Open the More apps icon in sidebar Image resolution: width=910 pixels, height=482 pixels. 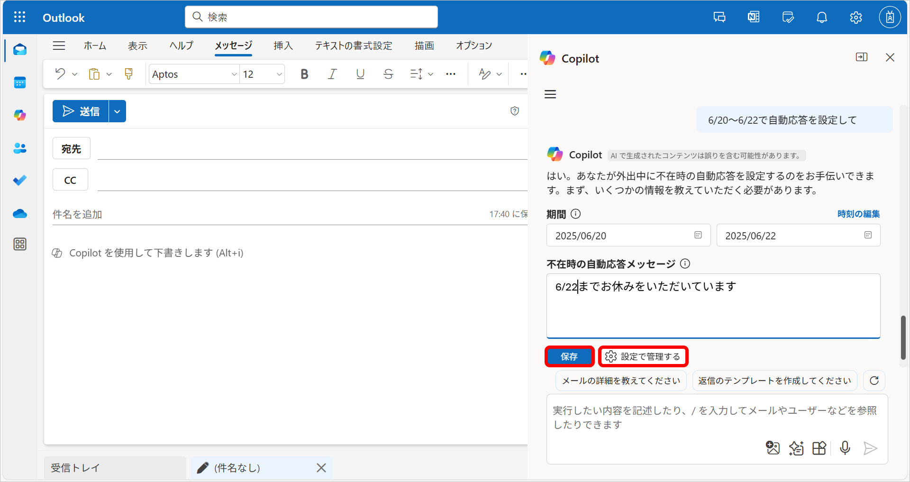(20, 244)
